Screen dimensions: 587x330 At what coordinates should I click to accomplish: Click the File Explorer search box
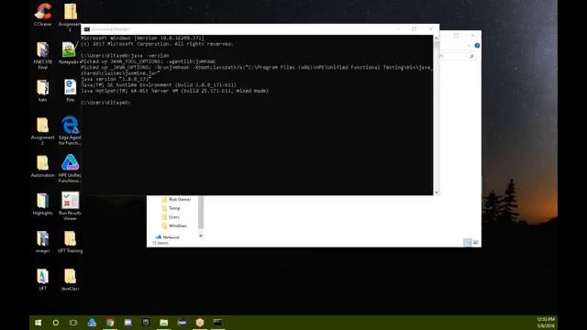click(x=458, y=56)
